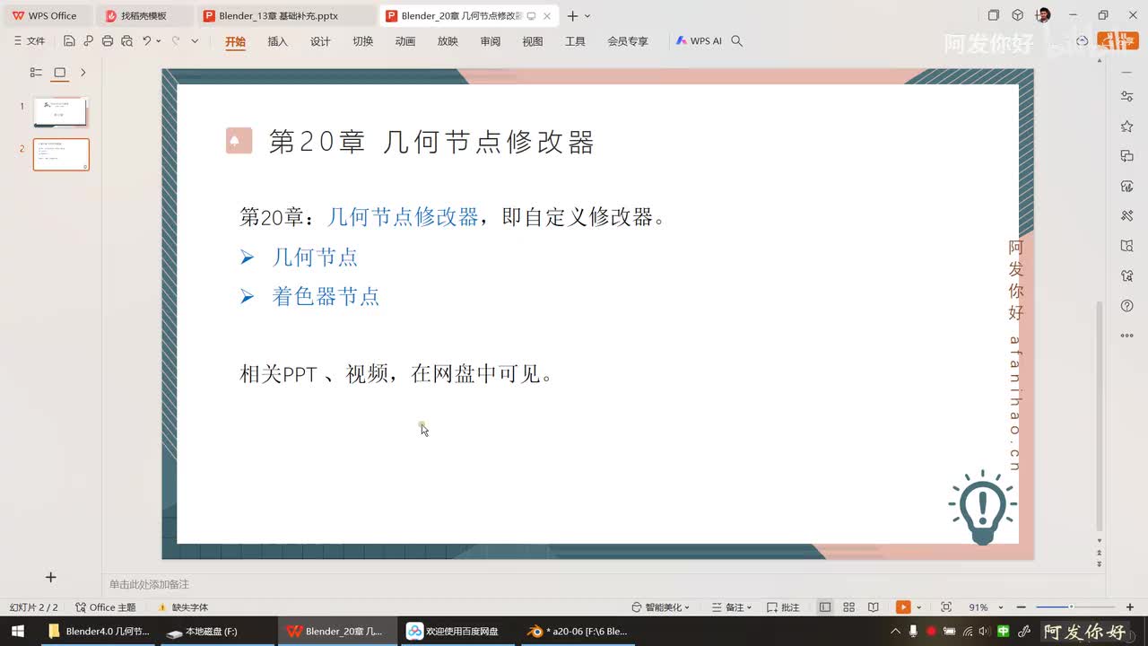Switch to normal view icon in status bar

[825, 607]
